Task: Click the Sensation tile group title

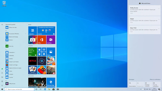Action: (x=31, y=46)
